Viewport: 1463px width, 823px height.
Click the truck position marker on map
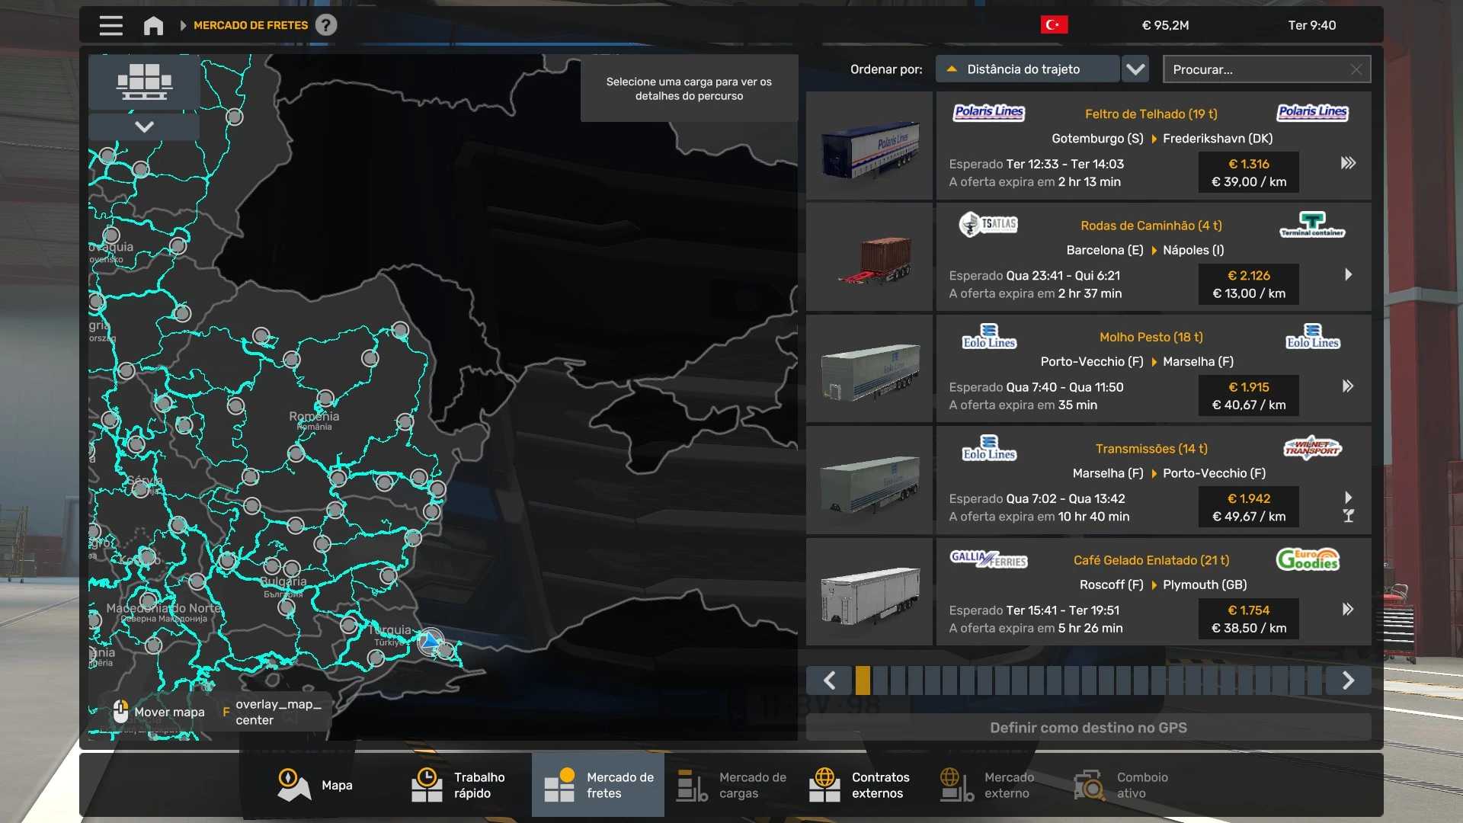[x=431, y=642]
